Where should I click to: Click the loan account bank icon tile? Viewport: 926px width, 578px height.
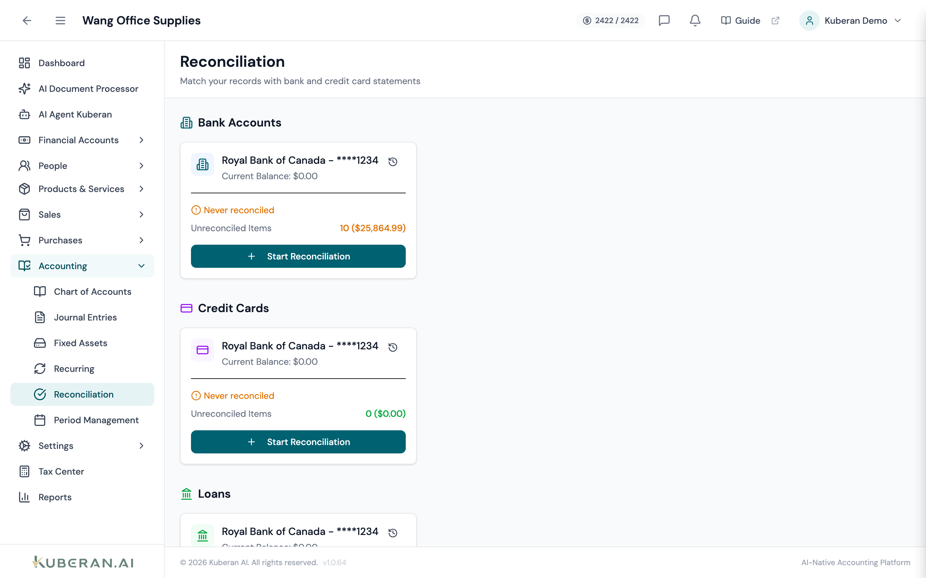coord(203,535)
